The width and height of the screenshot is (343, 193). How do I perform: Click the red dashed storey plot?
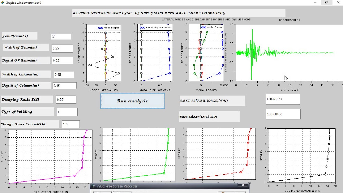221,154
